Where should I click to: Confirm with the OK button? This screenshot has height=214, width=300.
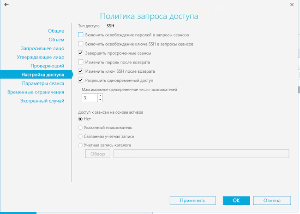[236, 201]
